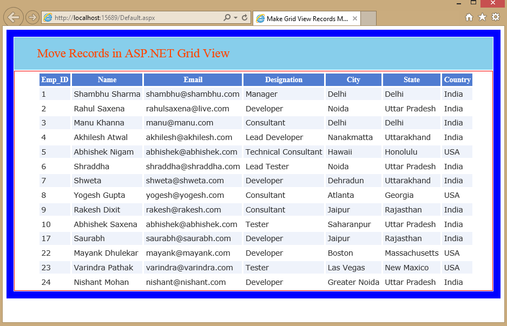Select the Nishant Mohan name cell
This screenshot has width=507, height=326.
pos(107,282)
